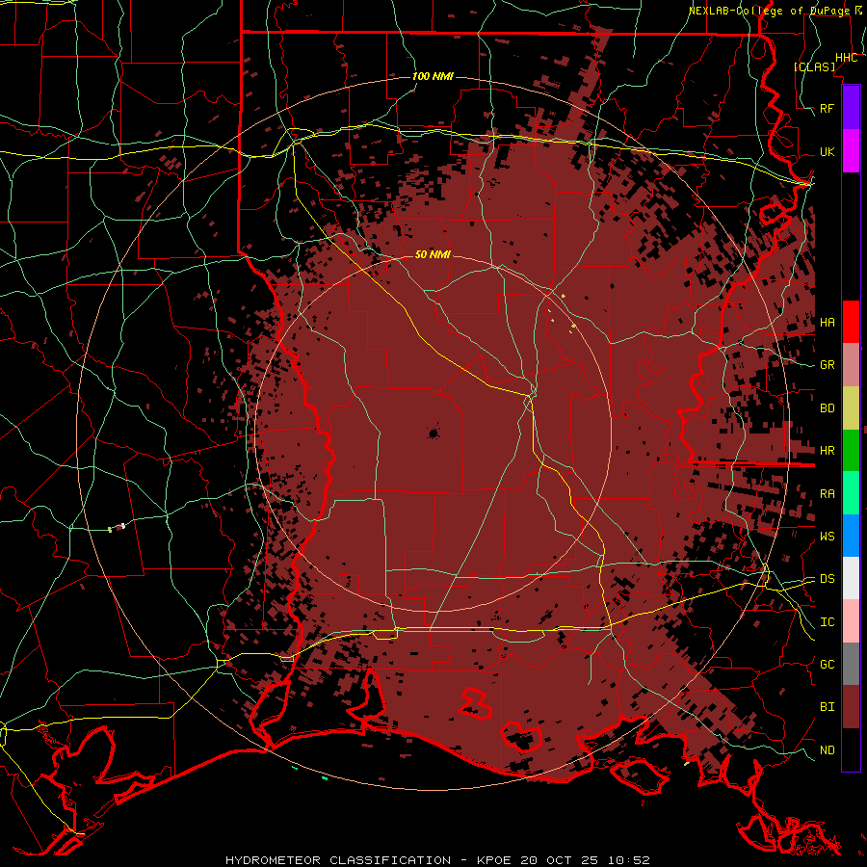
Task: Click the 100 NMI range ring label
Action: point(433,76)
